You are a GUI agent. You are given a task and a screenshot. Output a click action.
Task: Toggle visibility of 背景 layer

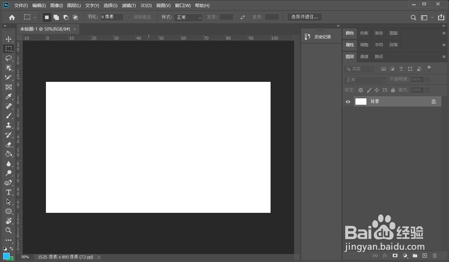[348, 102]
